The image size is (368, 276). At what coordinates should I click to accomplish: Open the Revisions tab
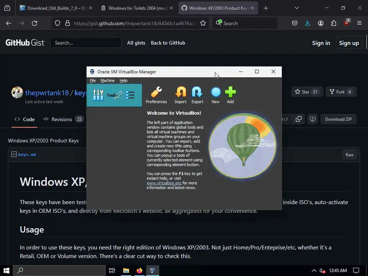(x=63, y=119)
